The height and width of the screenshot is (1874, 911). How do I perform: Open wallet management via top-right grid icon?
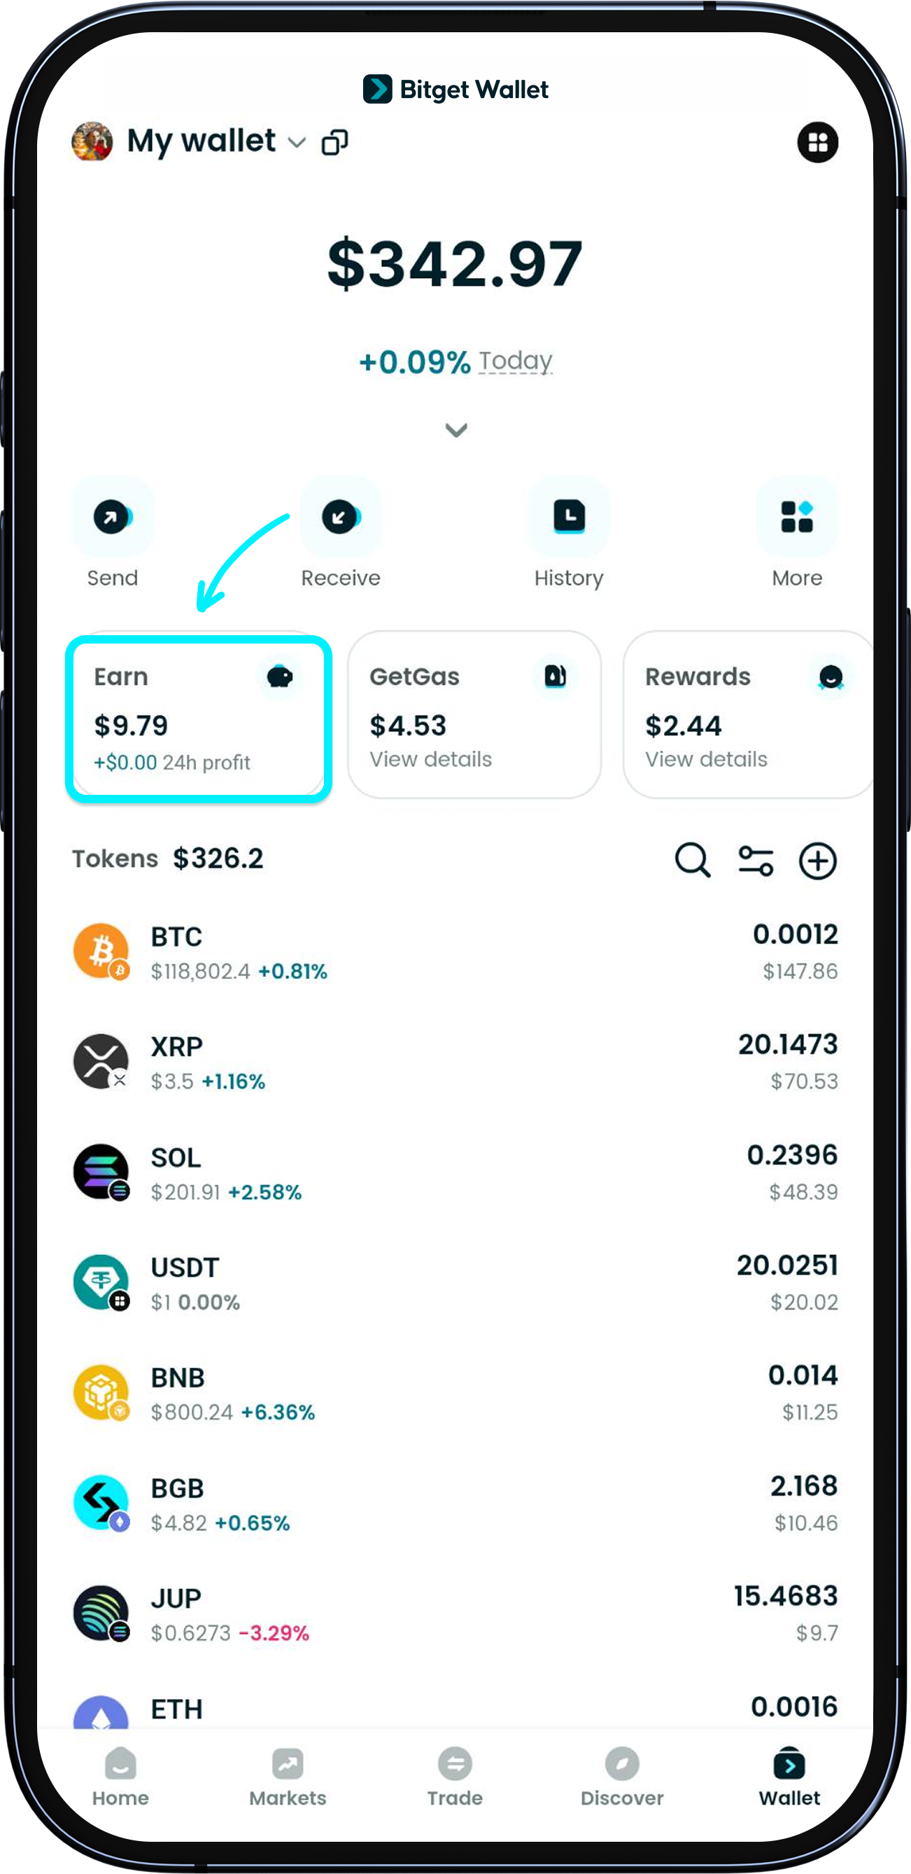pyautogui.click(x=819, y=142)
